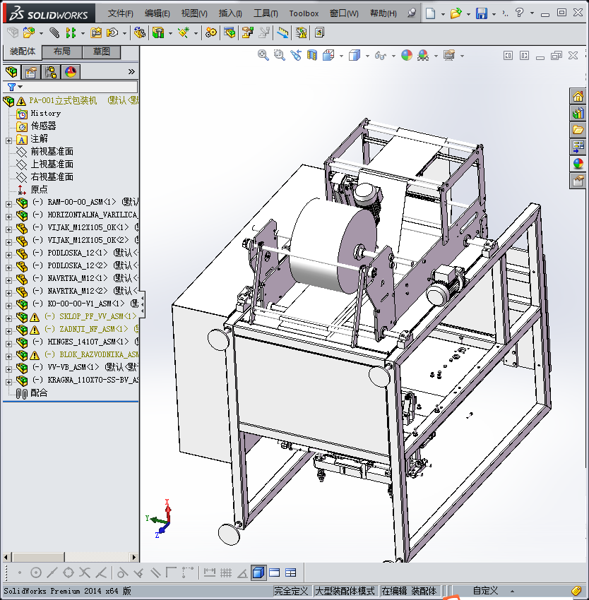Open the View Settings monitor icon

coord(449,56)
